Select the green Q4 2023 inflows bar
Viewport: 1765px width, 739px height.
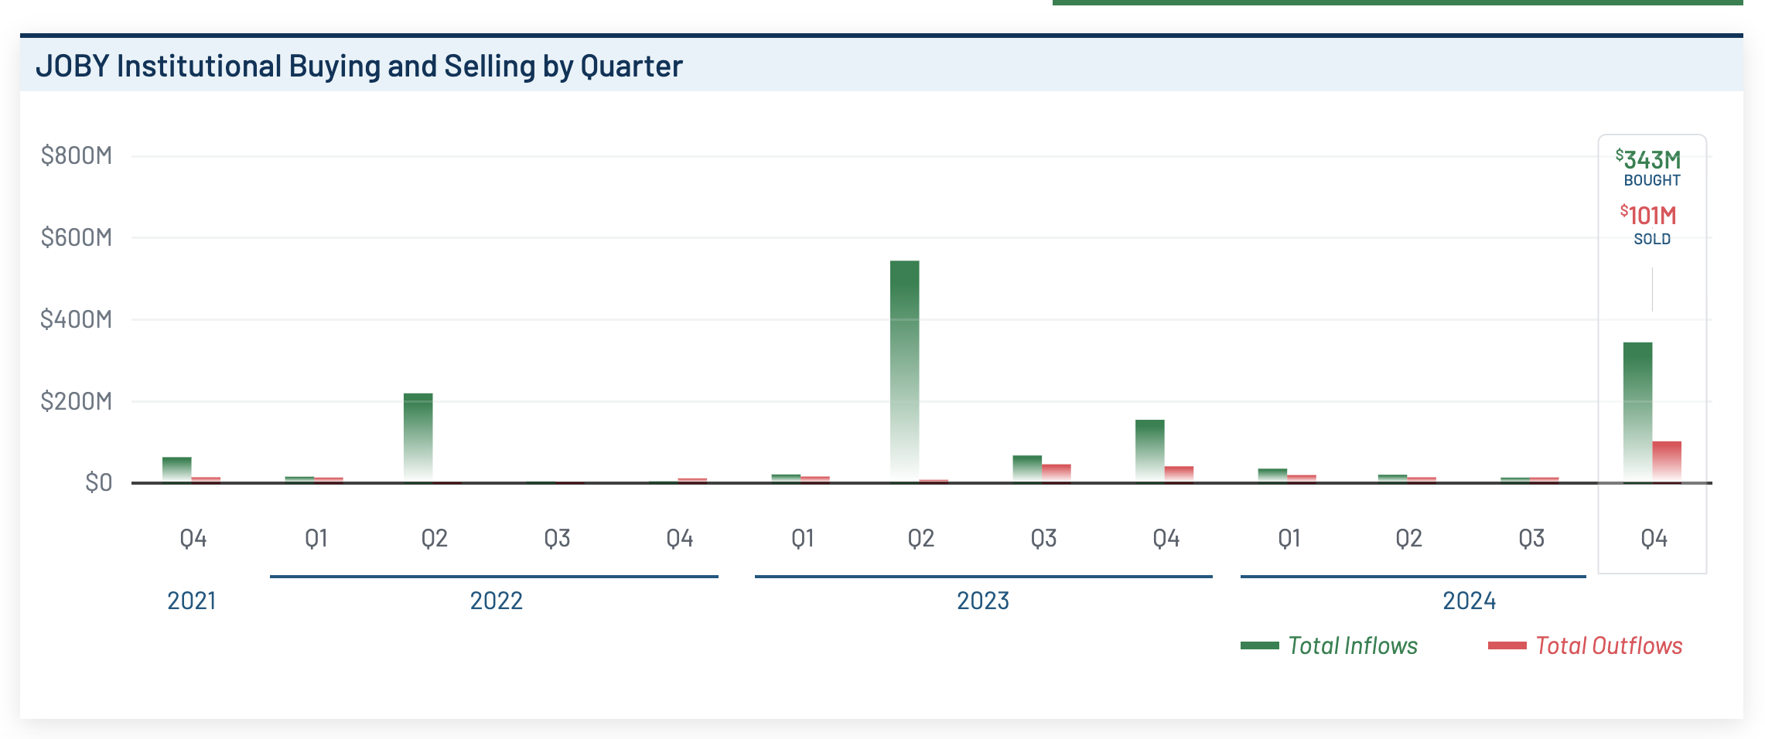pos(1149,451)
